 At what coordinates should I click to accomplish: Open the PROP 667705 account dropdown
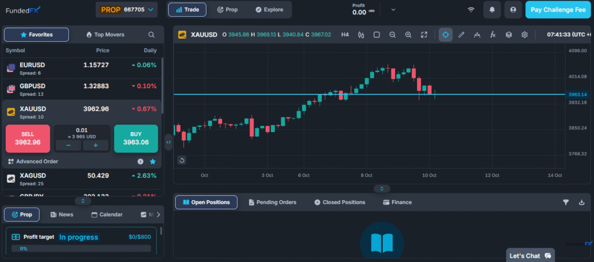click(126, 10)
